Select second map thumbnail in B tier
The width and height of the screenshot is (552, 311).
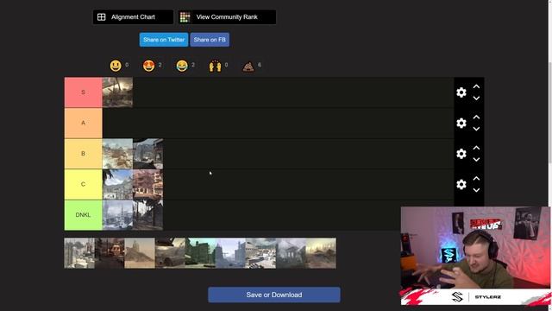pos(147,154)
